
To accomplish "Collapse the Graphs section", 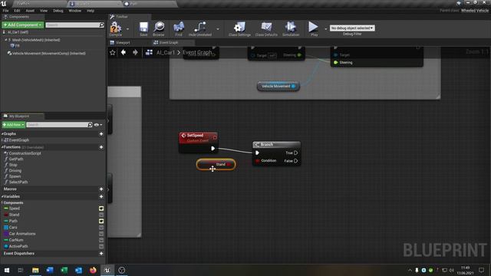I will tap(2, 134).
